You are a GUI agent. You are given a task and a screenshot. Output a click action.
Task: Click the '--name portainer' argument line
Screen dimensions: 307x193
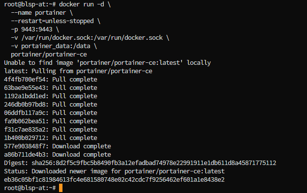click(x=42, y=13)
